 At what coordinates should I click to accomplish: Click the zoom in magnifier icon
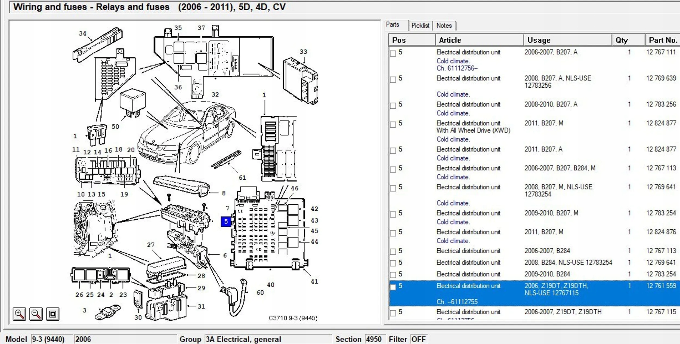19,314
